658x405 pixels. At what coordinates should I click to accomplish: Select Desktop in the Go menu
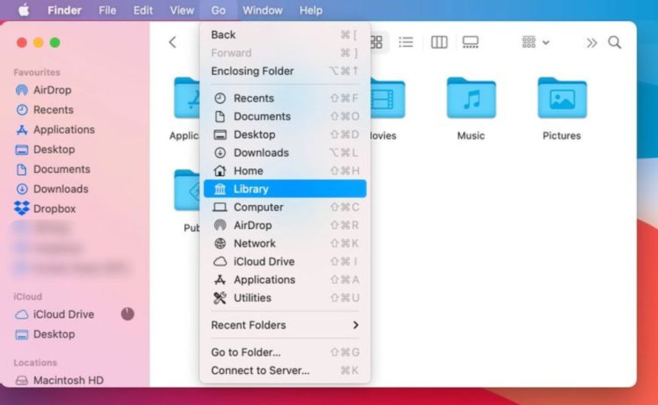click(x=285, y=135)
